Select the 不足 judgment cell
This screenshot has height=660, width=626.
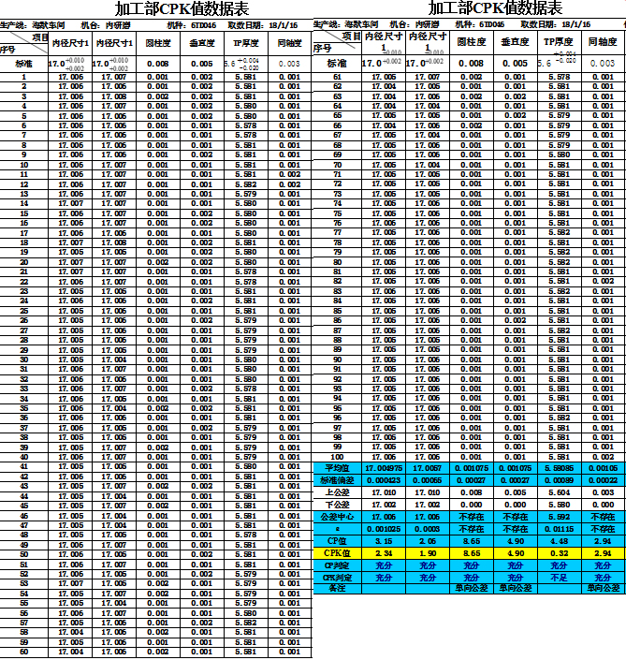(x=560, y=578)
